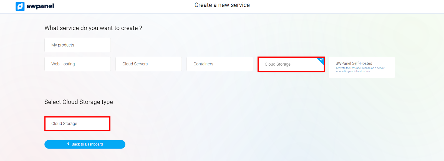The width and height of the screenshot is (444, 161).
Task: Click the left chevron in Back to Dashboard
Action: tap(69, 144)
